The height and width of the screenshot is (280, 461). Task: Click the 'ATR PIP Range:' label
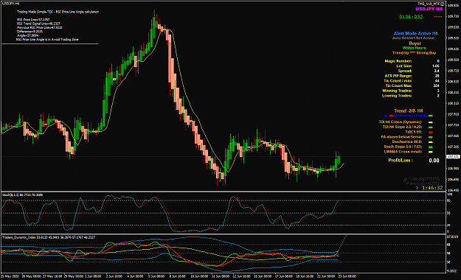398,76
